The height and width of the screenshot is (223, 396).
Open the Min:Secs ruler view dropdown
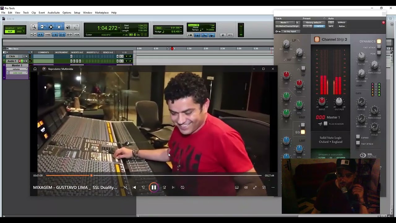click(5, 49)
